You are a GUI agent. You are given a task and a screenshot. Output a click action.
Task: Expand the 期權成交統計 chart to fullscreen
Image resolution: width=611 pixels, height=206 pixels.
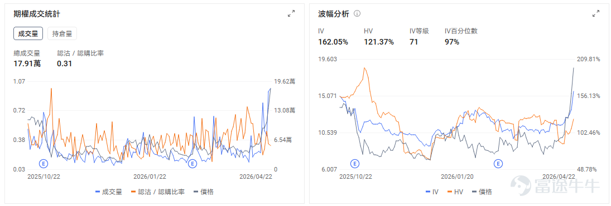pyautogui.click(x=291, y=13)
